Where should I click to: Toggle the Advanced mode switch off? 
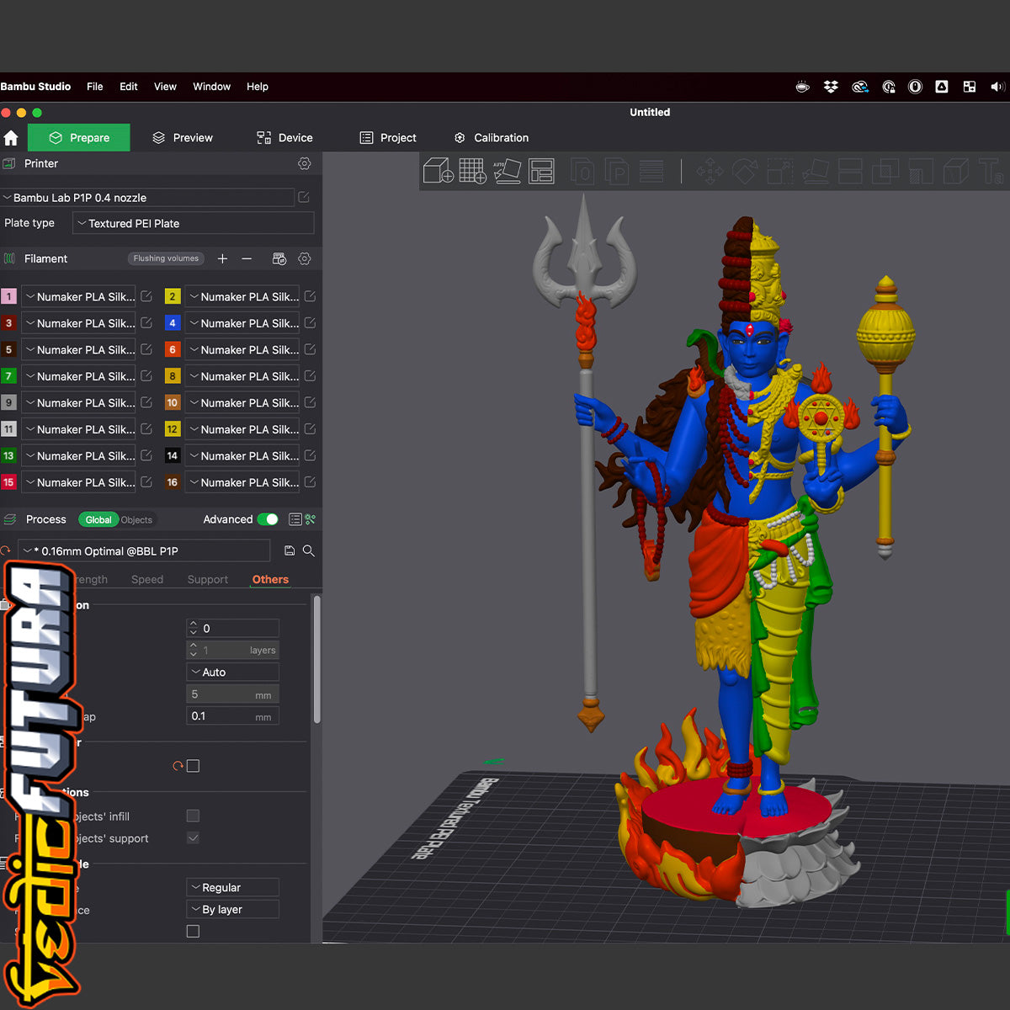[268, 519]
